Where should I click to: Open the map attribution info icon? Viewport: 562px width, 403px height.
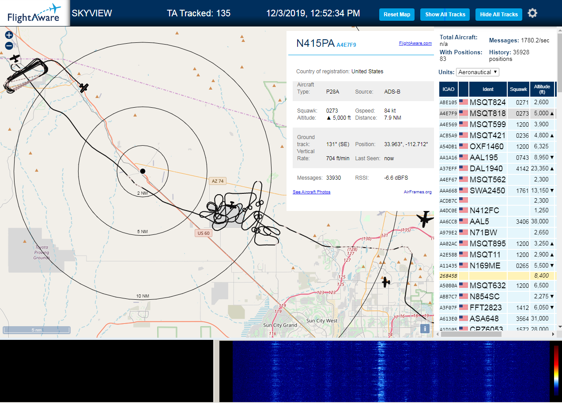tap(425, 328)
